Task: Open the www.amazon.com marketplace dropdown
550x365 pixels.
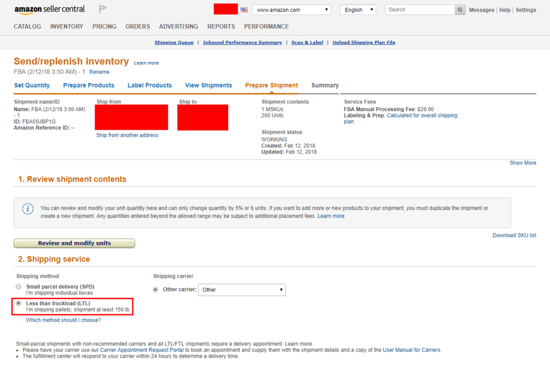Action: click(x=291, y=10)
